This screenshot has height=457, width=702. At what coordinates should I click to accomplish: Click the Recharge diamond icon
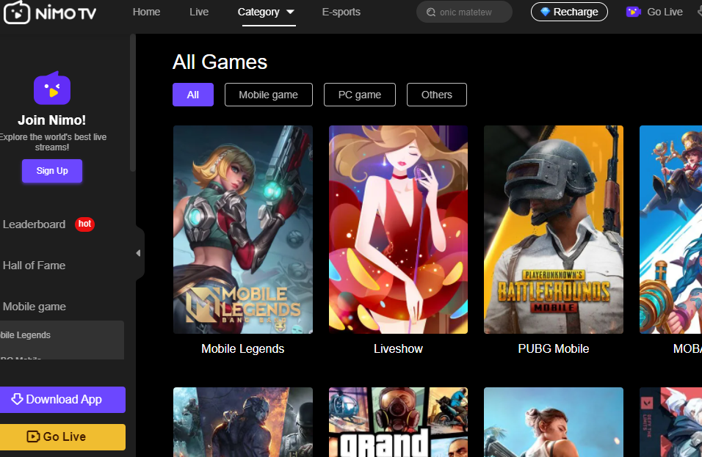(x=545, y=12)
